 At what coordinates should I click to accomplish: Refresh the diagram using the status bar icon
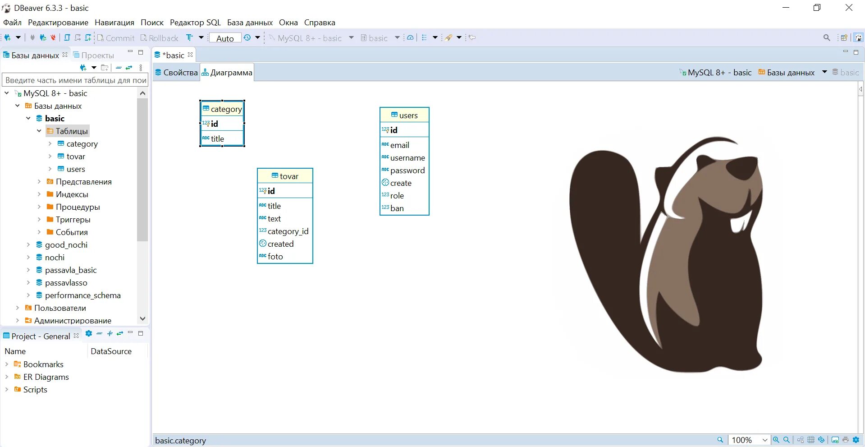pyautogui.click(x=821, y=440)
